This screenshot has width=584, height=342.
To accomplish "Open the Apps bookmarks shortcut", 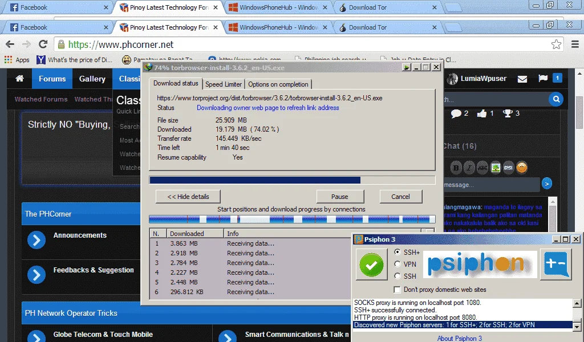I will 17,59.
